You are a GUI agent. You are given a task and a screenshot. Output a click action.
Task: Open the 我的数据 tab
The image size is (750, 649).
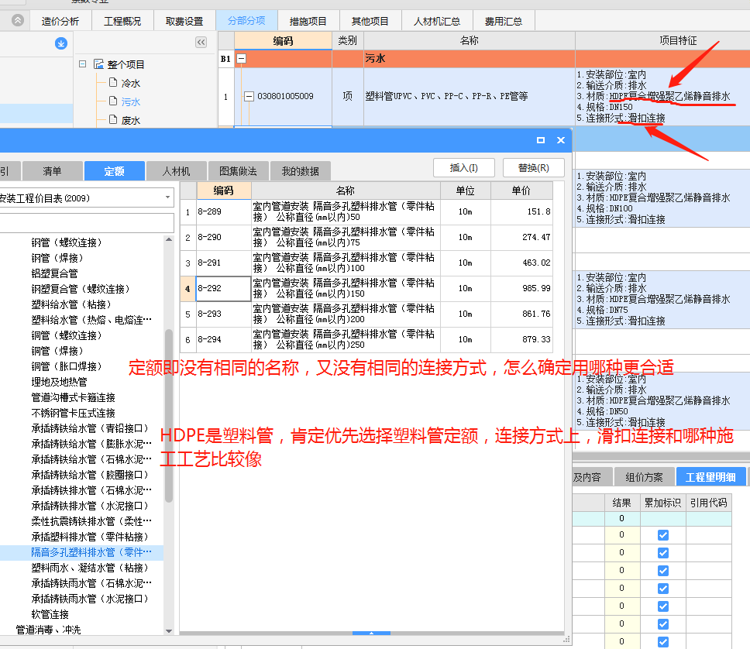click(x=301, y=171)
